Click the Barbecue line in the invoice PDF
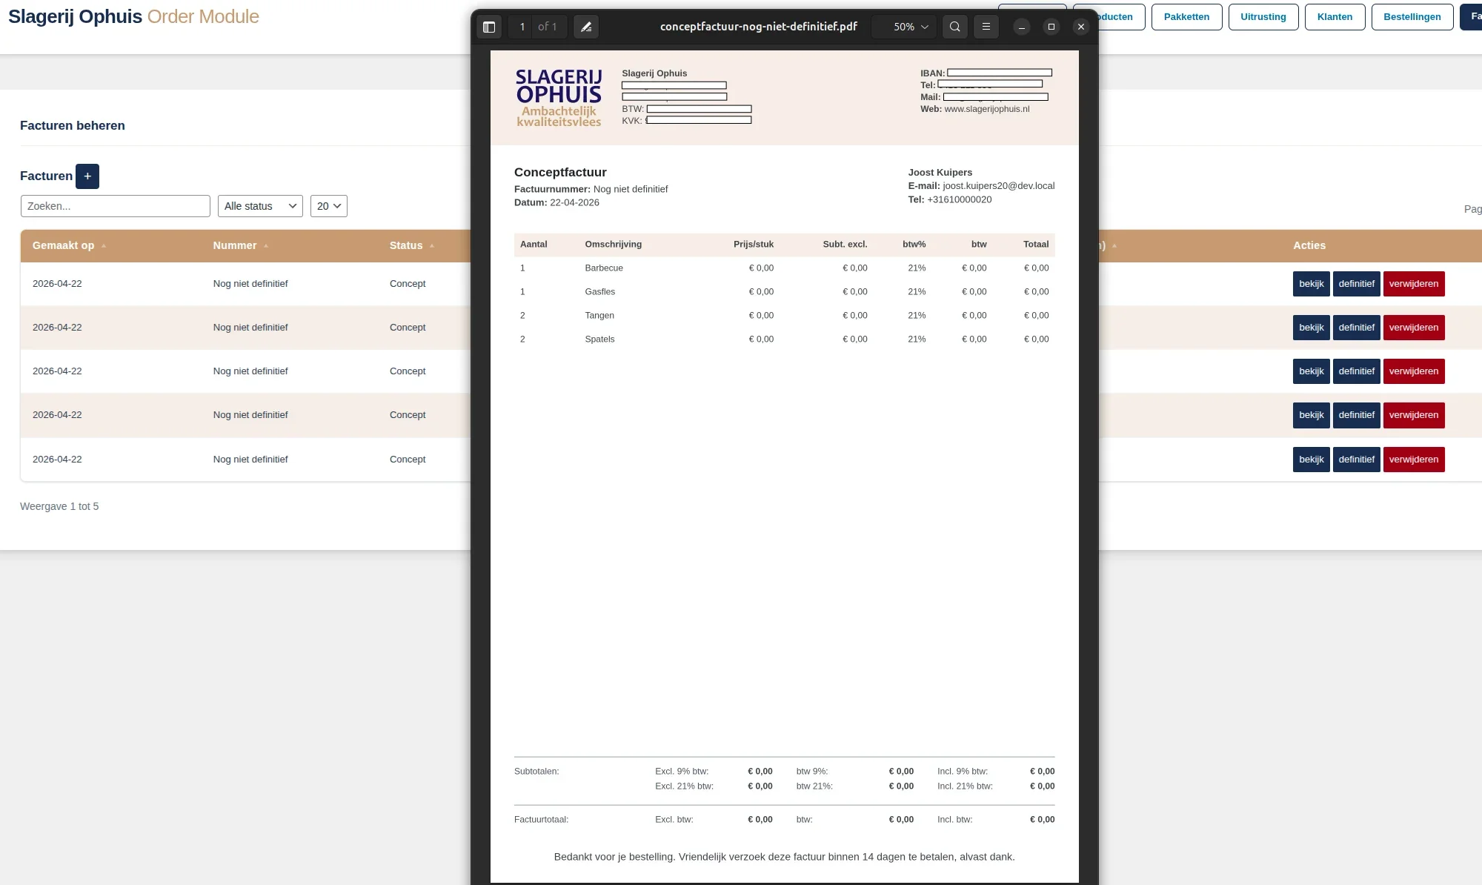This screenshot has width=1482, height=885. point(784,268)
